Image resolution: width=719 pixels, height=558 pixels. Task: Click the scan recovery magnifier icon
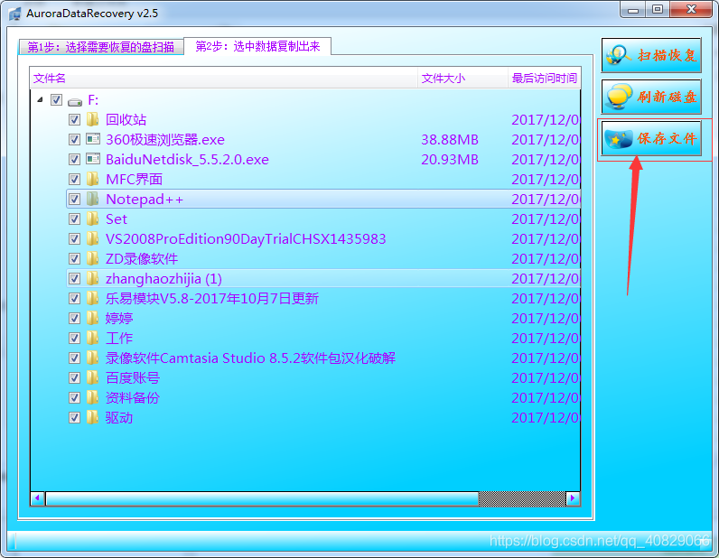click(x=619, y=55)
